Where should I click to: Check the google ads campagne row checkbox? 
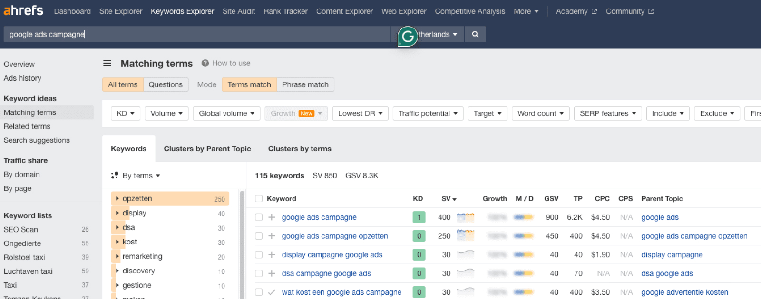259,217
